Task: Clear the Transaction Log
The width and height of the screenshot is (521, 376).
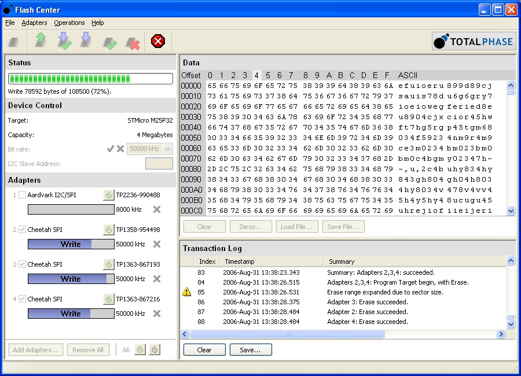Action: pyautogui.click(x=204, y=350)
